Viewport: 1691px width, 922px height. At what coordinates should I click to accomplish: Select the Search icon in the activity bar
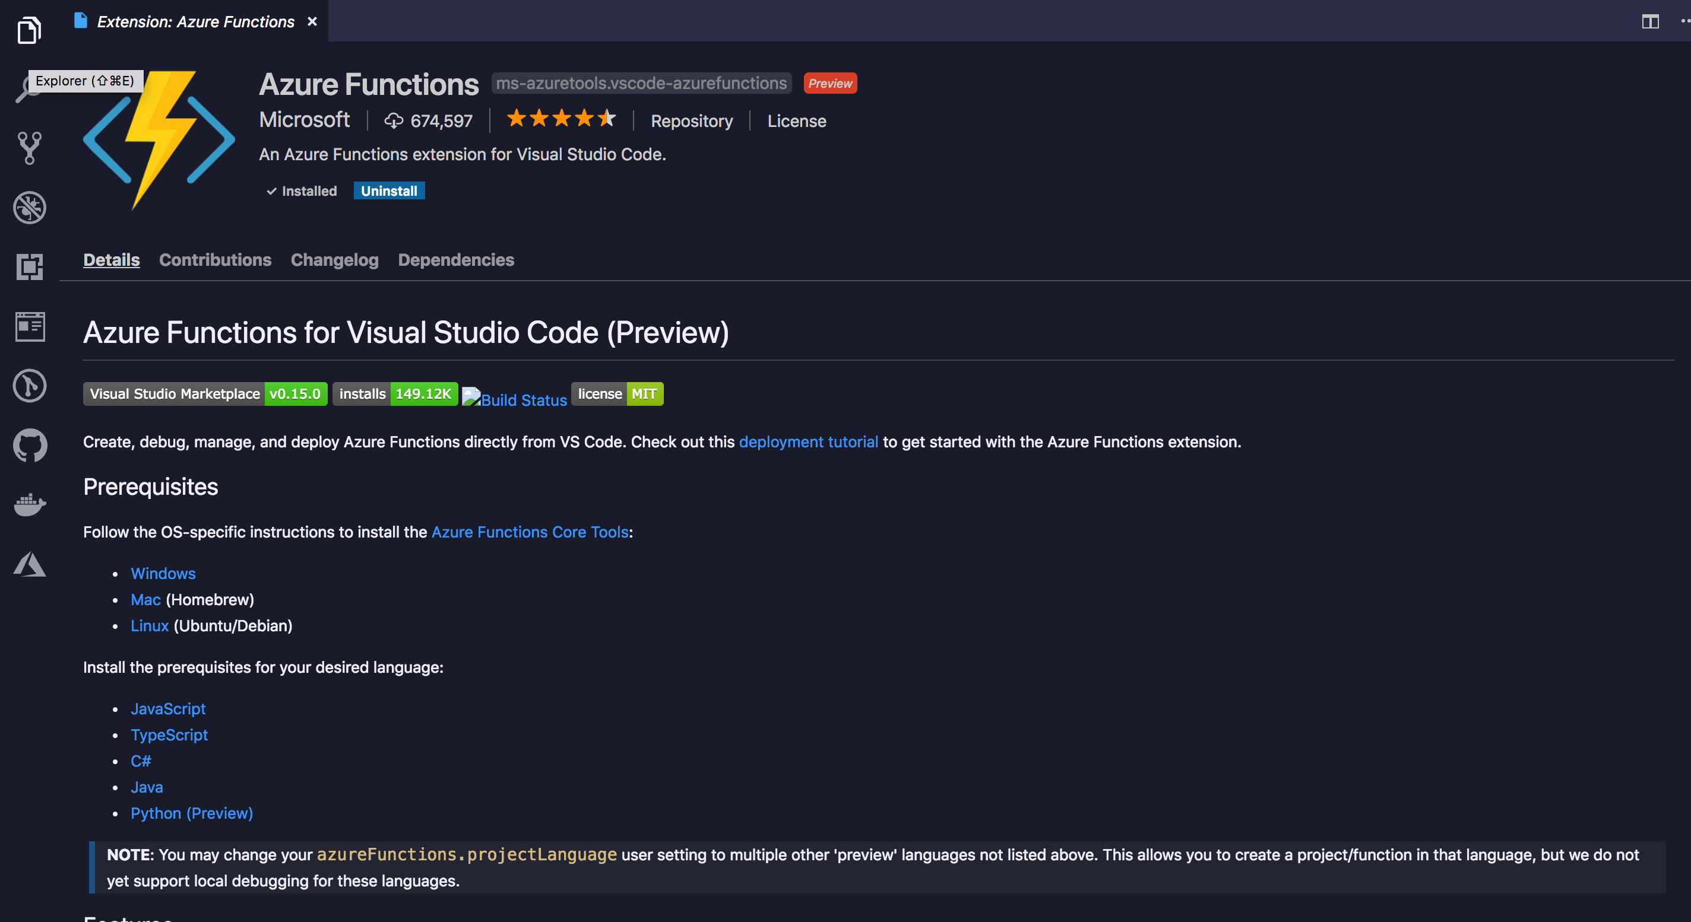tap(29, 88)
